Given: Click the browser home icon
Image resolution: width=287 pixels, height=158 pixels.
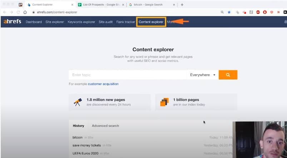Looking at the screenshot, I should (x=25, y=12).
